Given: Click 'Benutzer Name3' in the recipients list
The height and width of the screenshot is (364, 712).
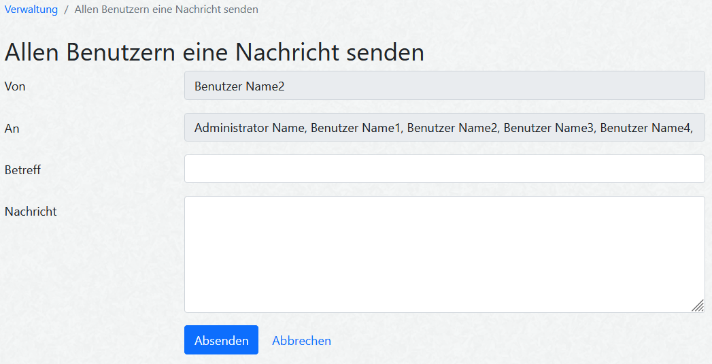Looking at the screenshot, I should pyautogui.click(x=548, y=127).
